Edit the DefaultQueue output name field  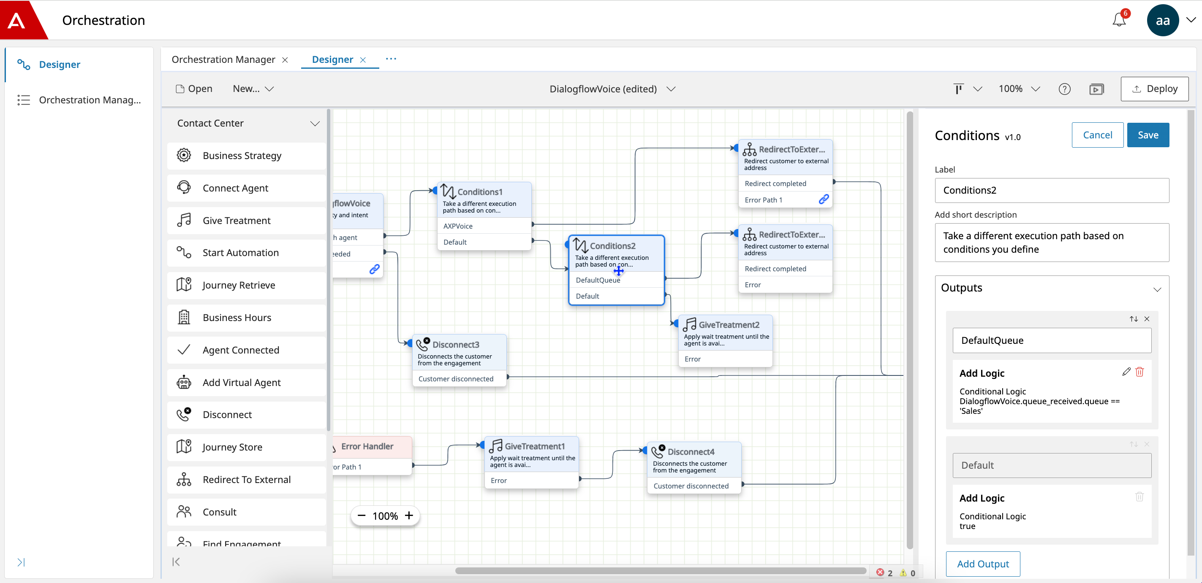1052,341
